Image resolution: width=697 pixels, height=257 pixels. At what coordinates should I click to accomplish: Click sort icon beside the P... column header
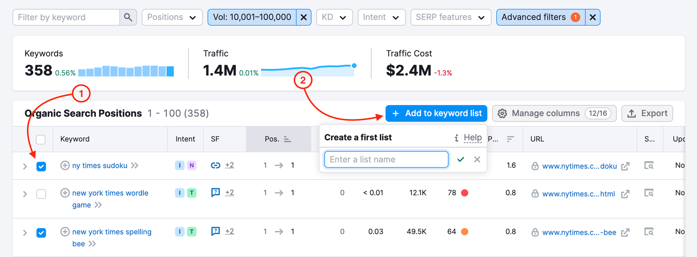(511, 139)
